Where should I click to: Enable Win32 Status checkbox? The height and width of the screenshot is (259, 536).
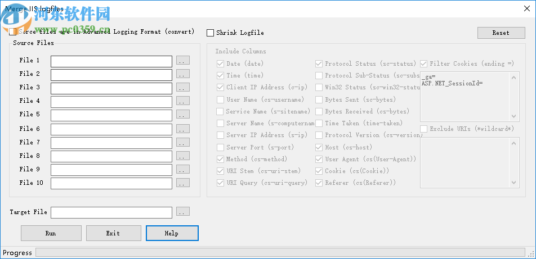(319, 87)
